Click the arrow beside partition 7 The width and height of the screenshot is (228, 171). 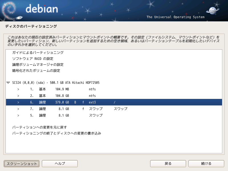(x=18, y=109)
